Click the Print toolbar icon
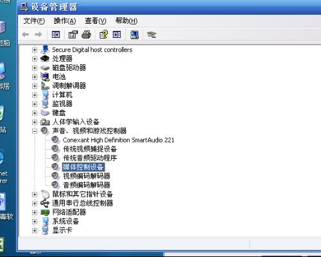The image size is (321, 257). tap(87, 35)
